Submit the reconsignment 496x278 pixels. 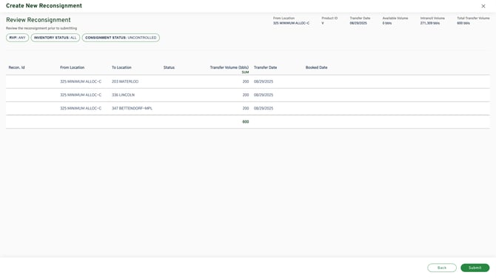coord(475,268)
